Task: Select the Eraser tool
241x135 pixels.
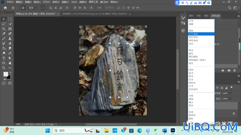Action: click(10, 44)
